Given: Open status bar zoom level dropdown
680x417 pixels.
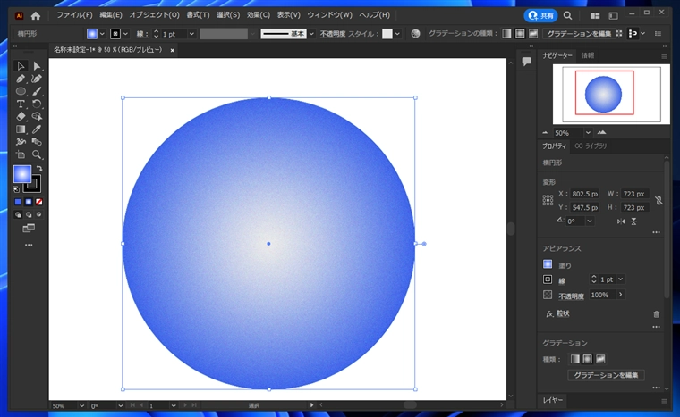Looking at the screenshot, I should [x=81, y=406].
